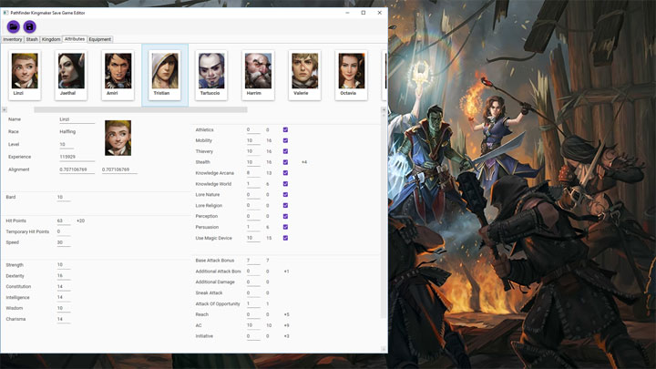
Task: Toggle the Use Magic Device checkbox
Action: tap(286, 238)
